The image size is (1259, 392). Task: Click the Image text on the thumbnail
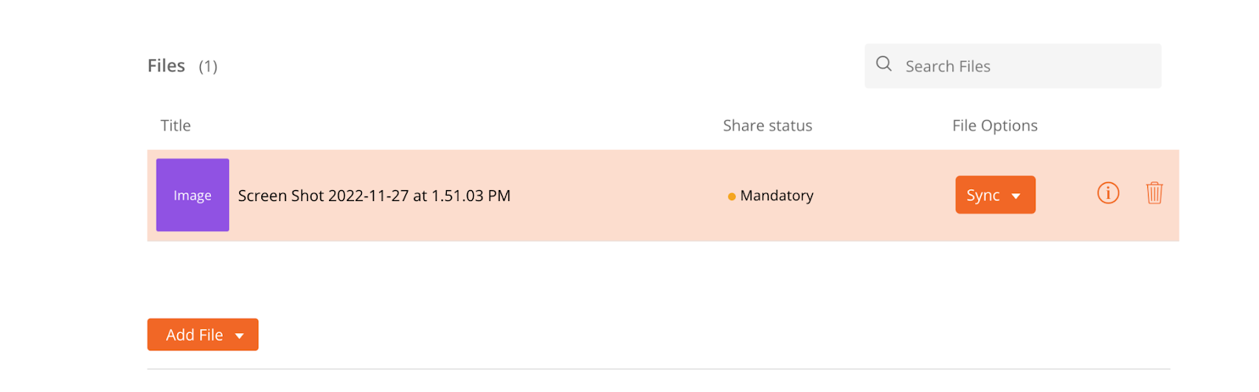click(x=193, y=196)
